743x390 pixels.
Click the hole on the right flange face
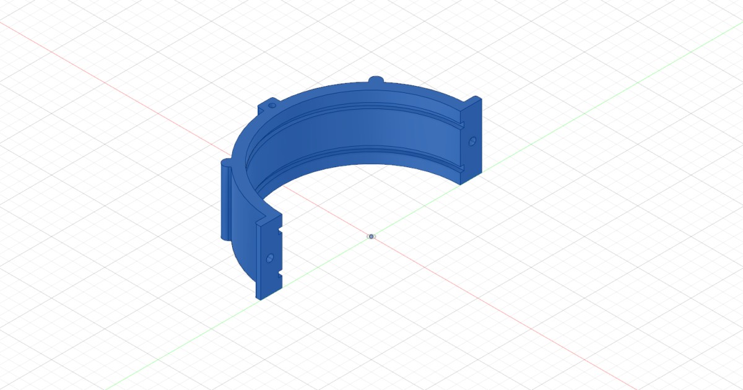473,142
